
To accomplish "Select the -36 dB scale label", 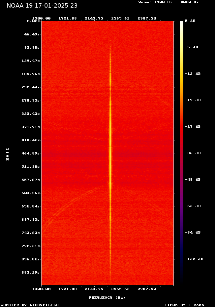I will tap(193, 153).
